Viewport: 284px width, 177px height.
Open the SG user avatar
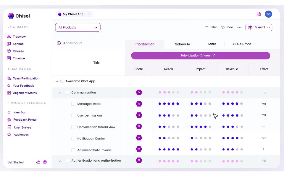pos(268,14)
